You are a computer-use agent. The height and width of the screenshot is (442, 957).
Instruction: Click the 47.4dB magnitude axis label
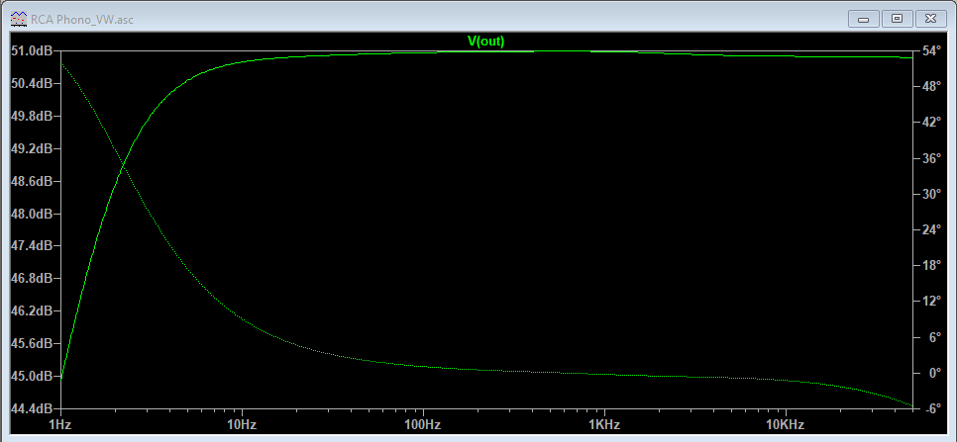(31, 246)
